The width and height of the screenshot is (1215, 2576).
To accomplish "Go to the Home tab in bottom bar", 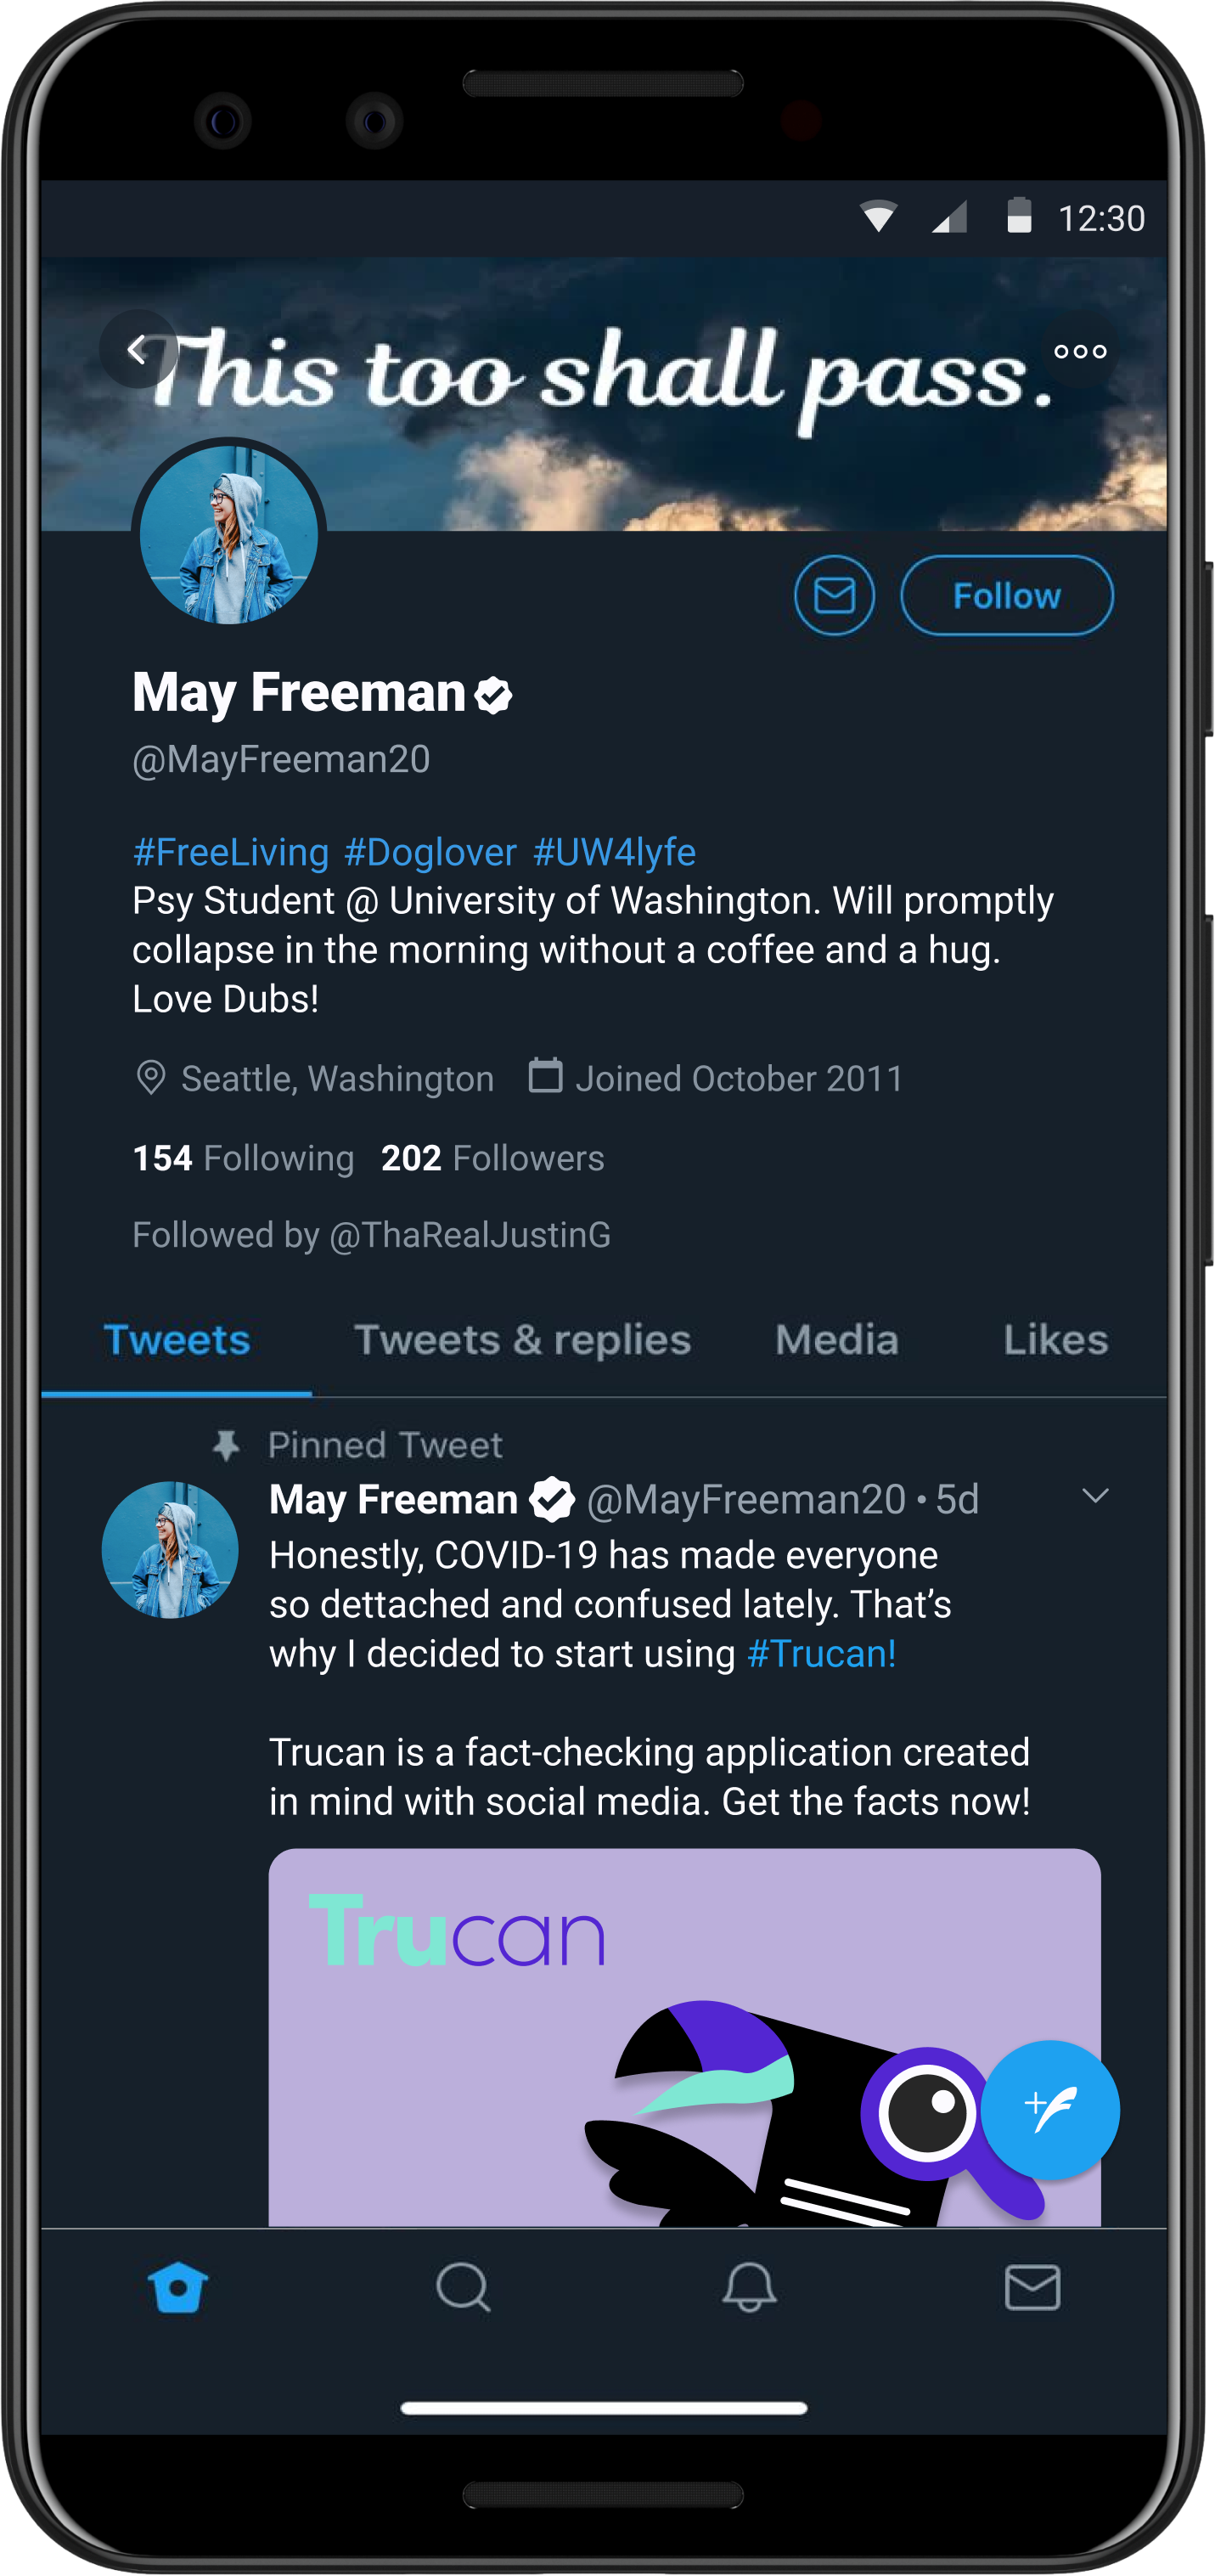I will click(178, 2287).
